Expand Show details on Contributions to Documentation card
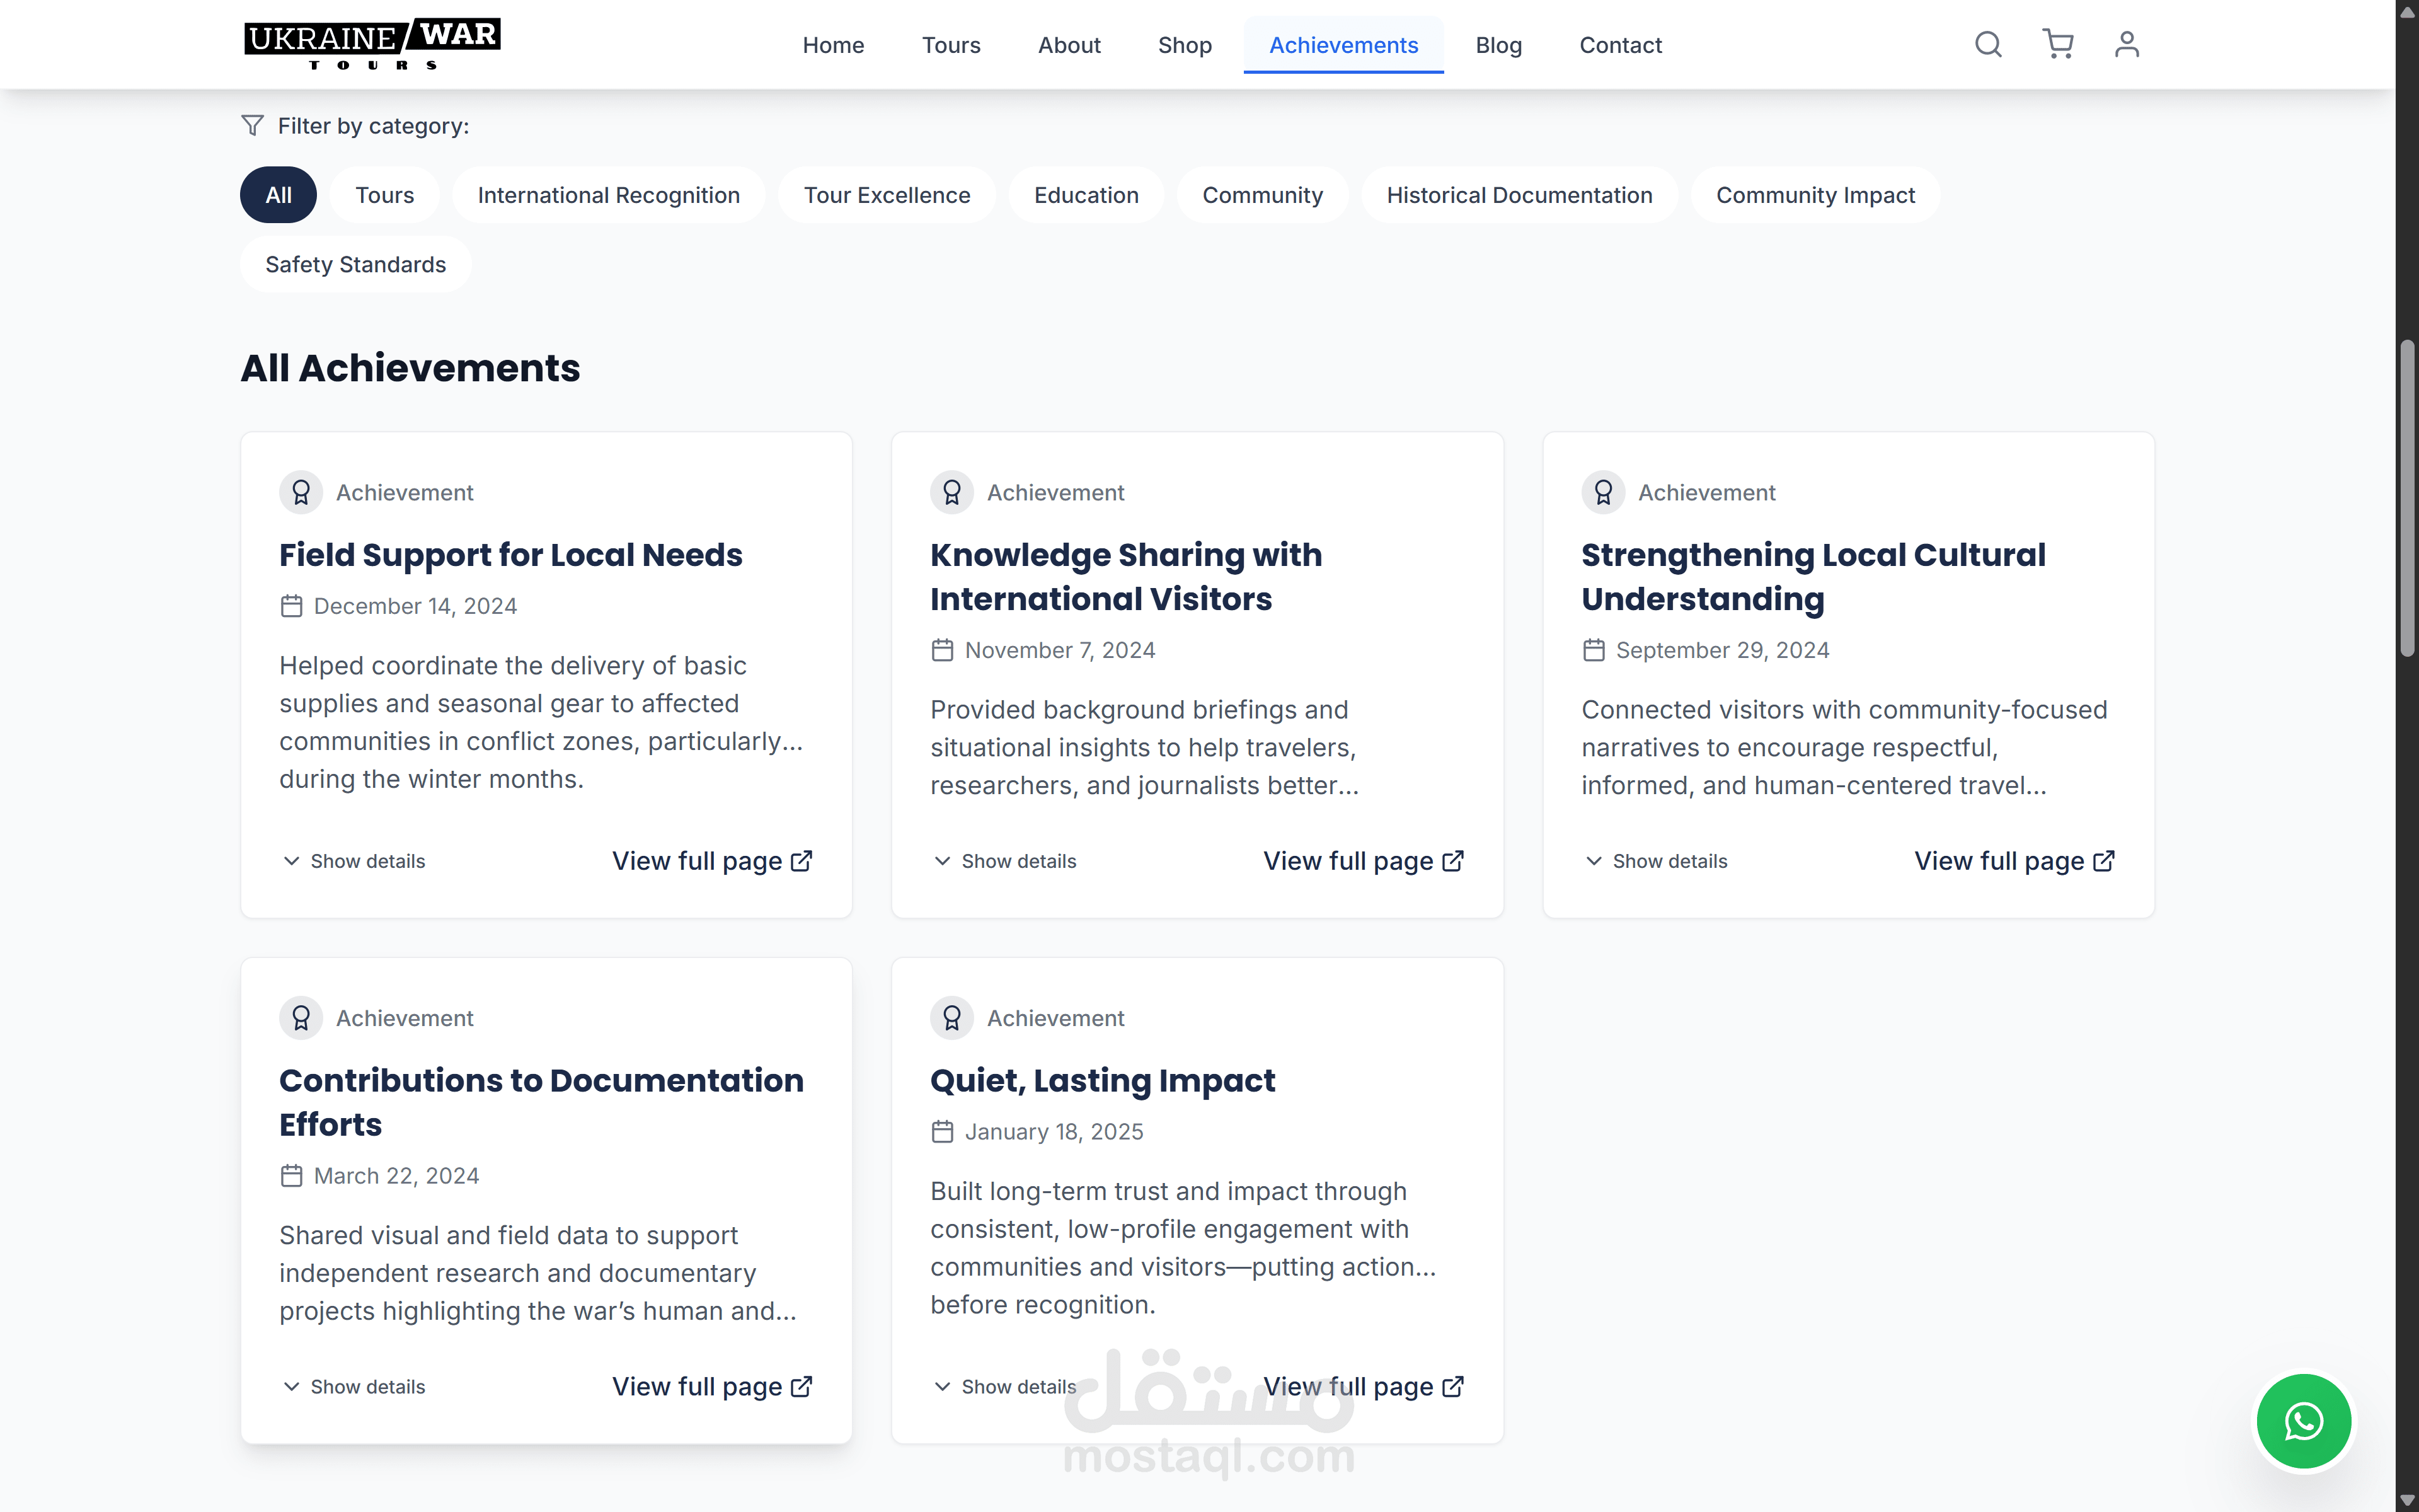Screen dimensions: 2419x1512 (354, 1386)
